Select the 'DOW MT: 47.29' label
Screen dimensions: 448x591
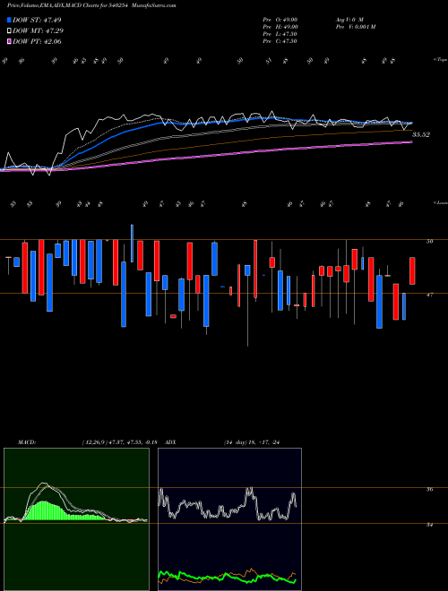click(39, 31)
